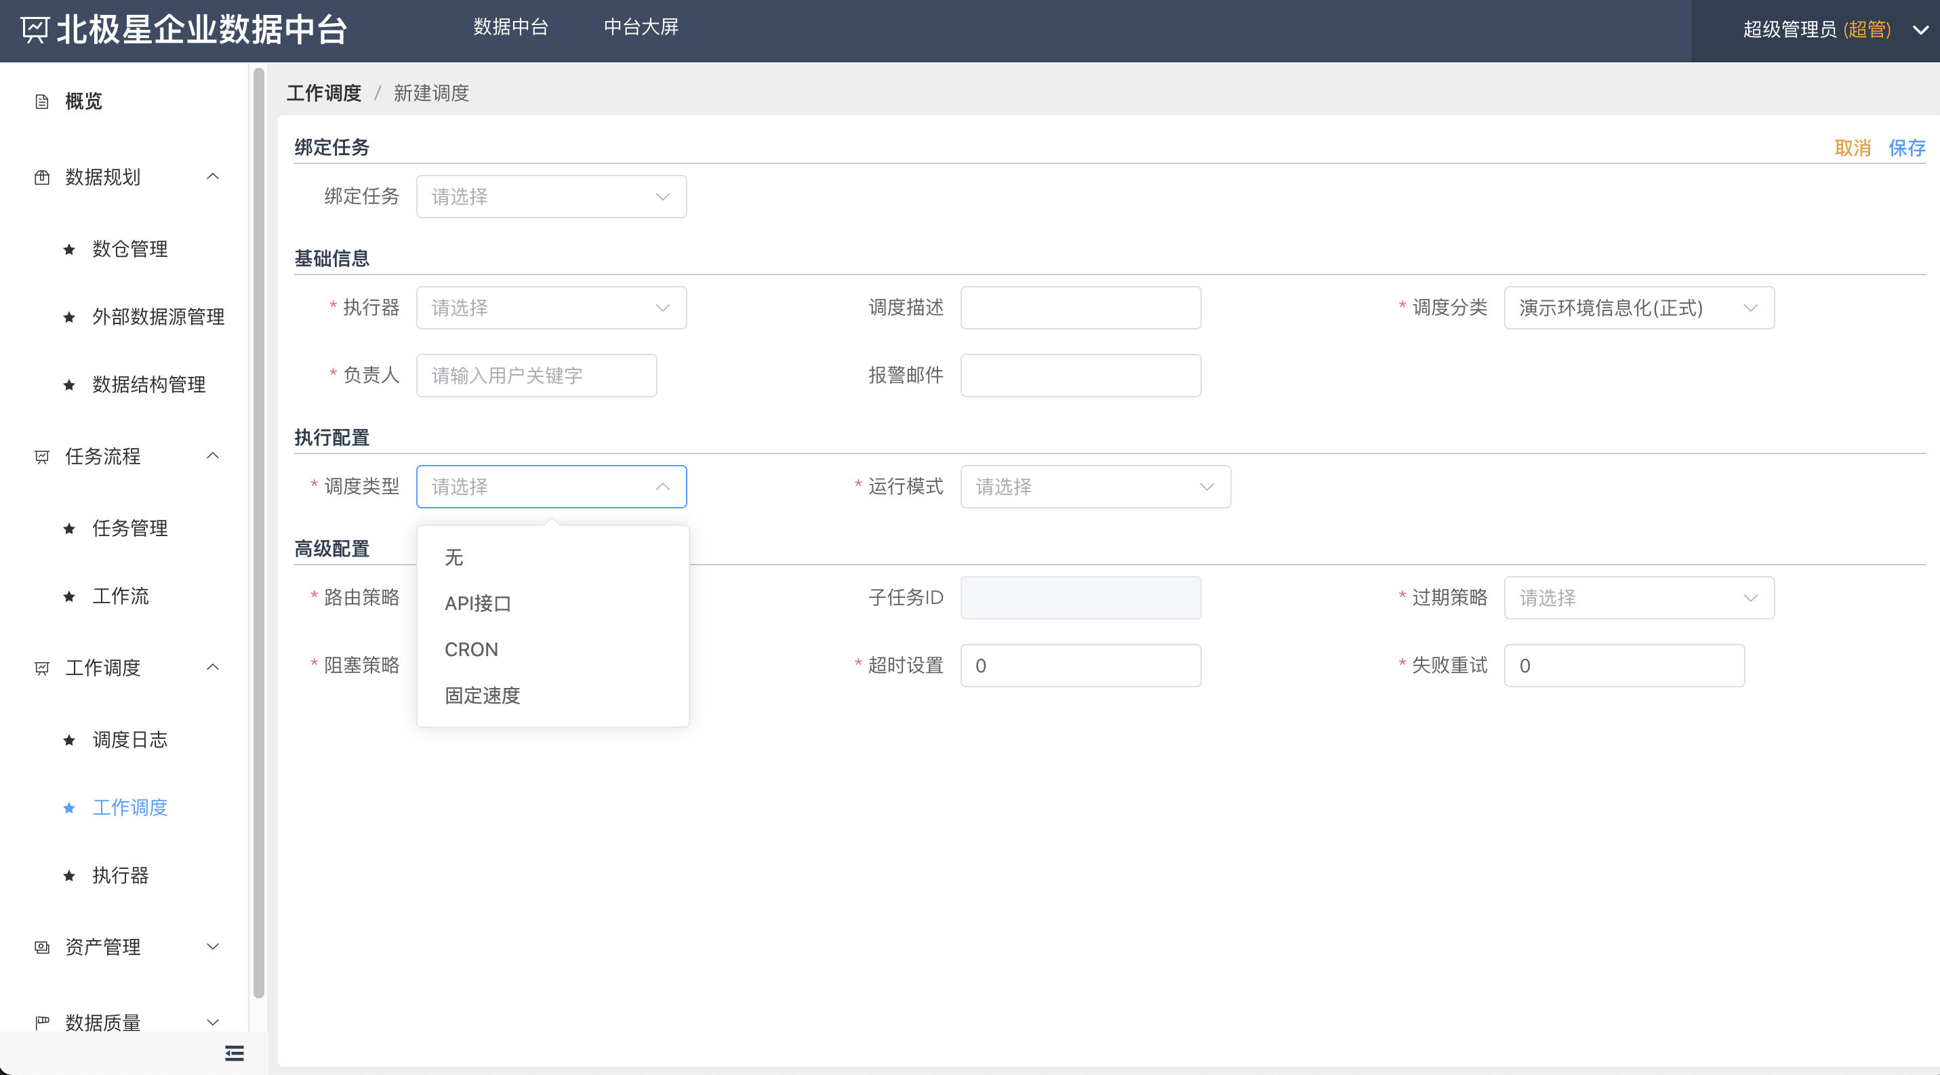1940x1075 pixels.
Task: Collapse the 数据规划 menu group
Action: (213, 176)
